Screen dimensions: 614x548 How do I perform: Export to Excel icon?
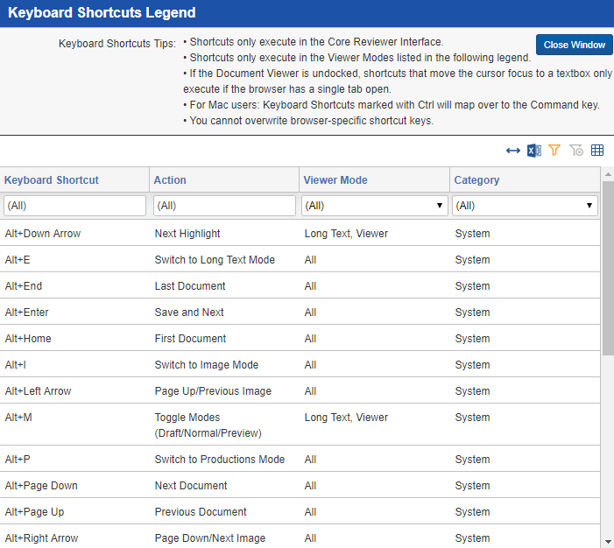pyautogui.click(x=533, y=151)
